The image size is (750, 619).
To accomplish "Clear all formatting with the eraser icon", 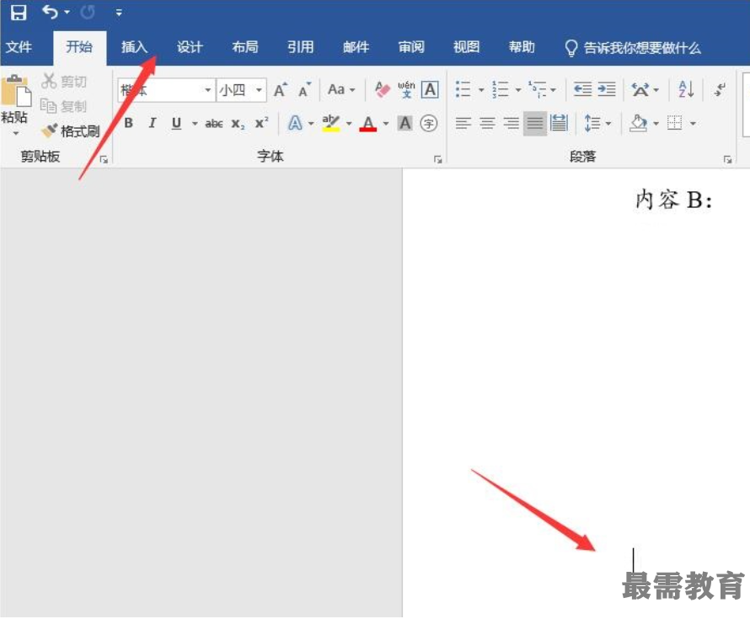I will tap(383, 90).
